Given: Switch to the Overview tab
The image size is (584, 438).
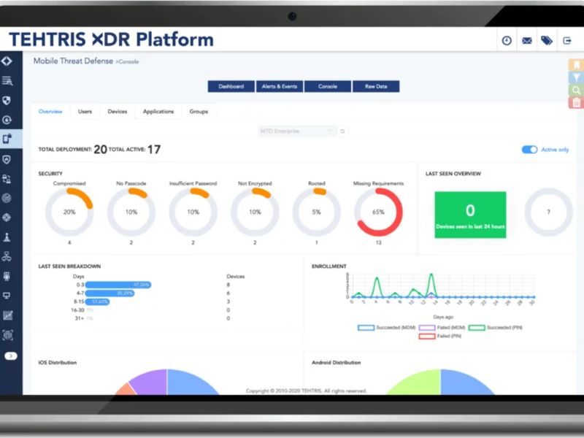Looking at the screenshot, I should click(50, 112).
